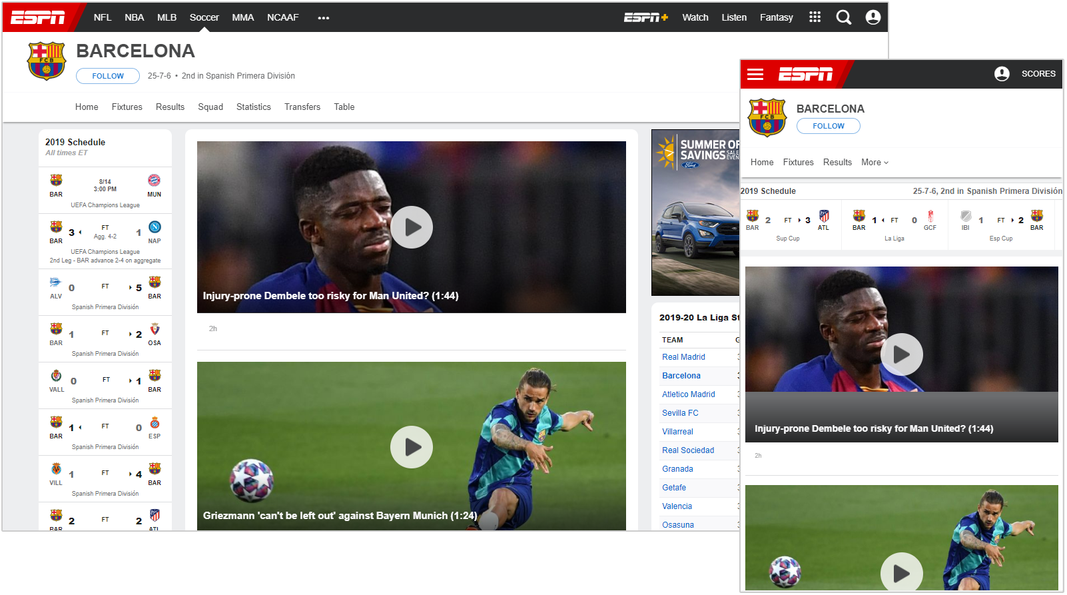The width and height of the screenshot is (1067, 595).
Task: Open Sevilla FC in La Liga table
Action: tap(680, 413)
